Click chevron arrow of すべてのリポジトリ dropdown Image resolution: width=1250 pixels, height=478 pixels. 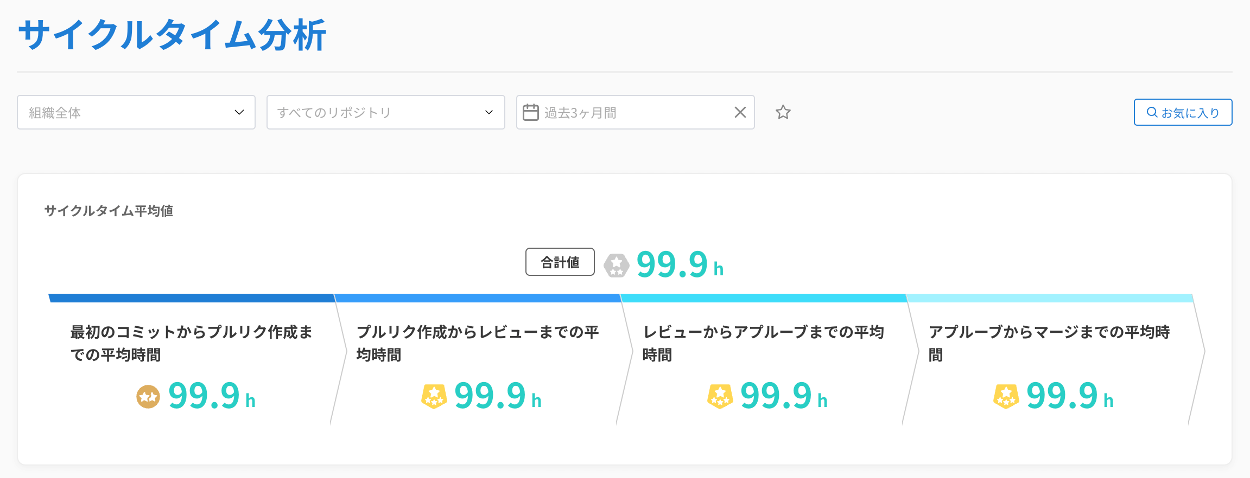point(489,112)
